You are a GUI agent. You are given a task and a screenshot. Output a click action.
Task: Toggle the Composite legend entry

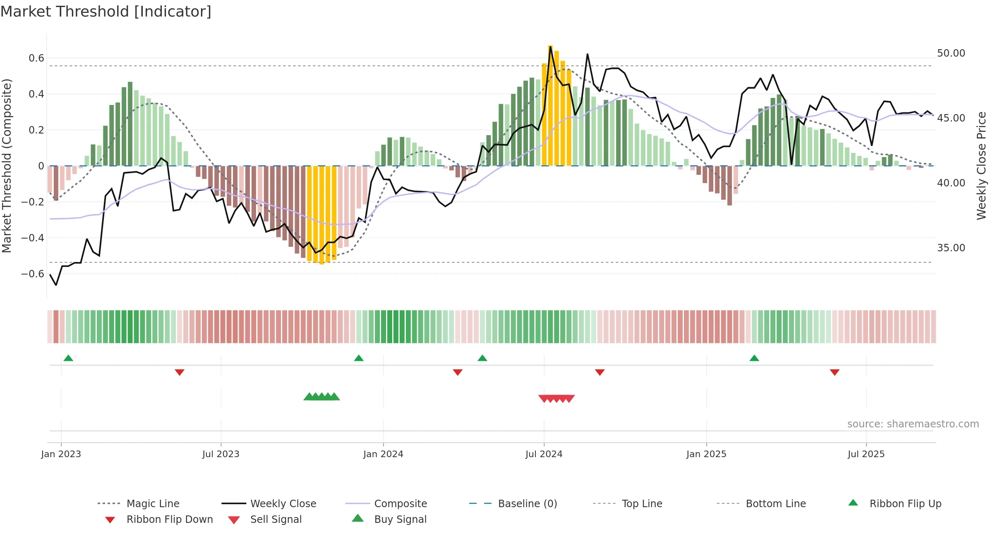386,503
